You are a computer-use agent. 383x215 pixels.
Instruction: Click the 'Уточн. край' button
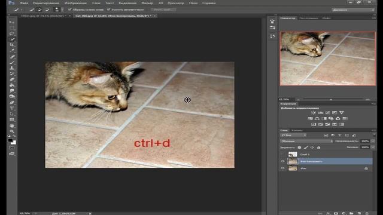(163, 10)
